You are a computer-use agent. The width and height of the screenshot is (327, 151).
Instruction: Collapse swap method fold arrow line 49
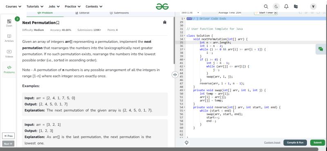click(x=184, y=90)
